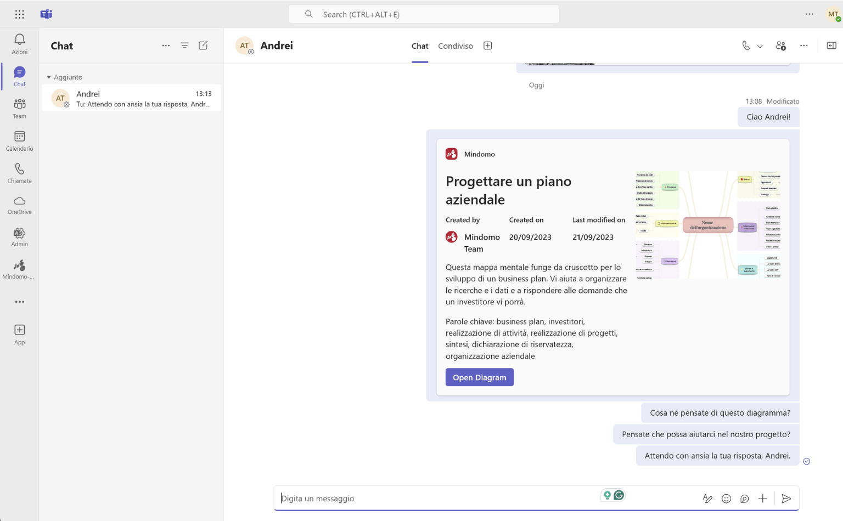843x521 pixels.
Task: Open more actions plus in compose box
Action: tap(763, 499)
